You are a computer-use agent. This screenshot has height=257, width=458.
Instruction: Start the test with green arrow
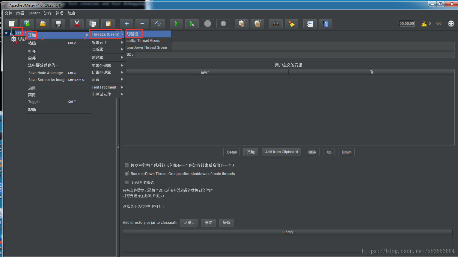point(177,24)
